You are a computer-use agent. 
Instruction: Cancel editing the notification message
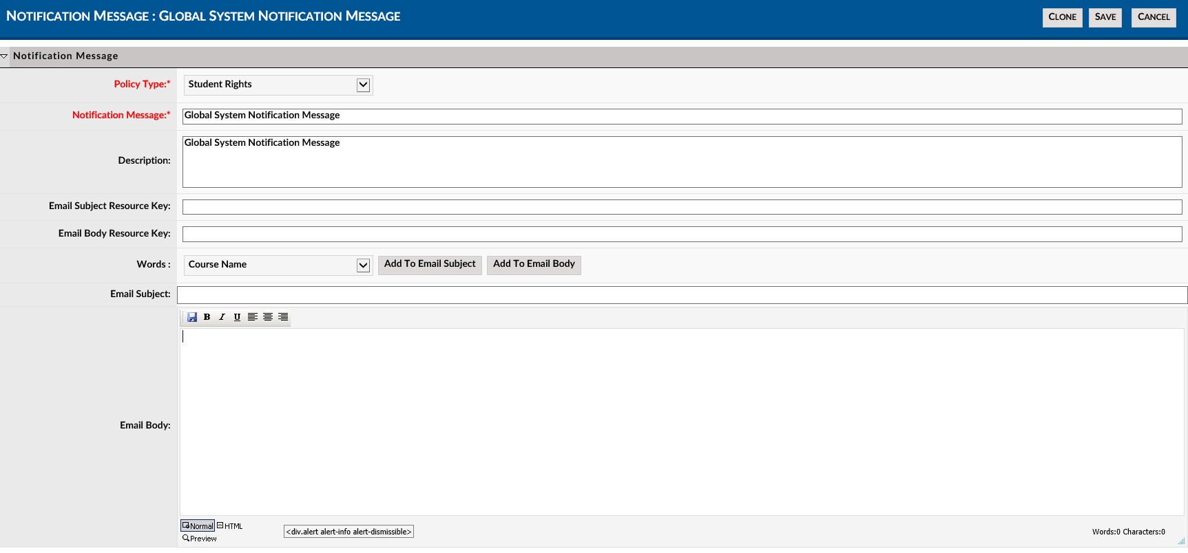point(1154,17)
